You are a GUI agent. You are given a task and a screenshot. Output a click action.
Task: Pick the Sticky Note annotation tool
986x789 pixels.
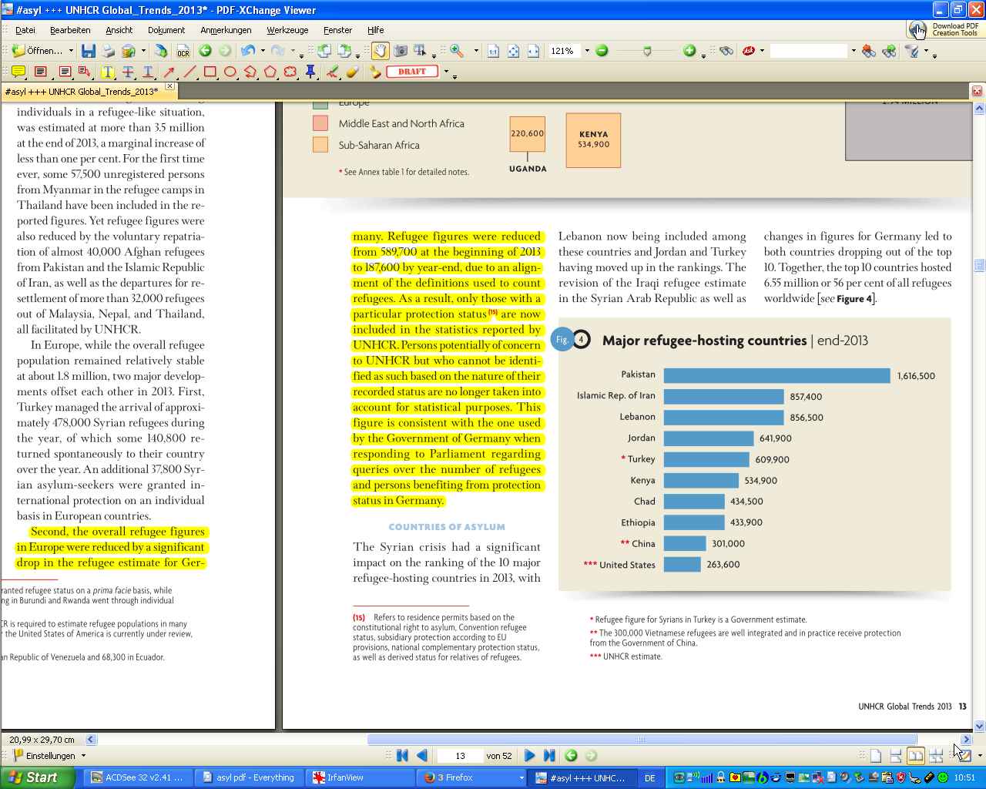(x=18, y=72)
